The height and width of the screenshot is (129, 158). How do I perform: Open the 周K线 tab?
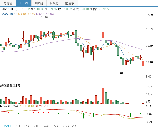(39, 3)
